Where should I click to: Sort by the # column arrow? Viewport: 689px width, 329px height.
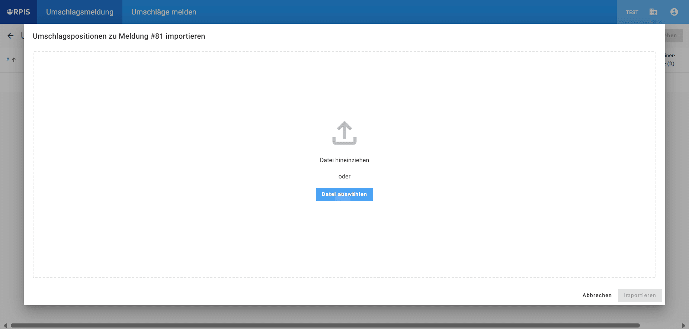pos(14,59)
